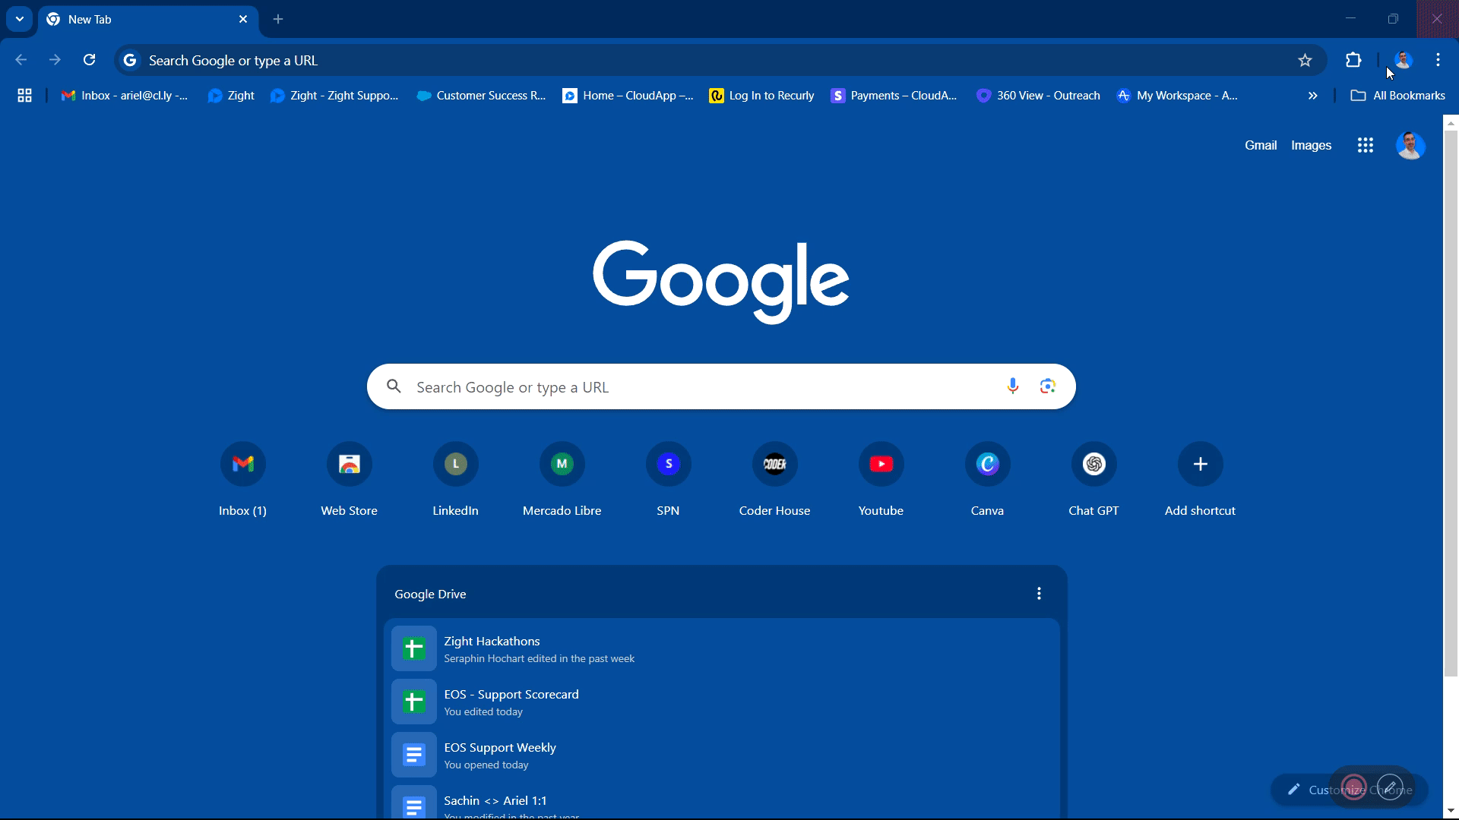The height and width of the screenshot is (820, 1459).
Task: Open the Customer Success Salesforce bookmark
Action: click(481, 95)
